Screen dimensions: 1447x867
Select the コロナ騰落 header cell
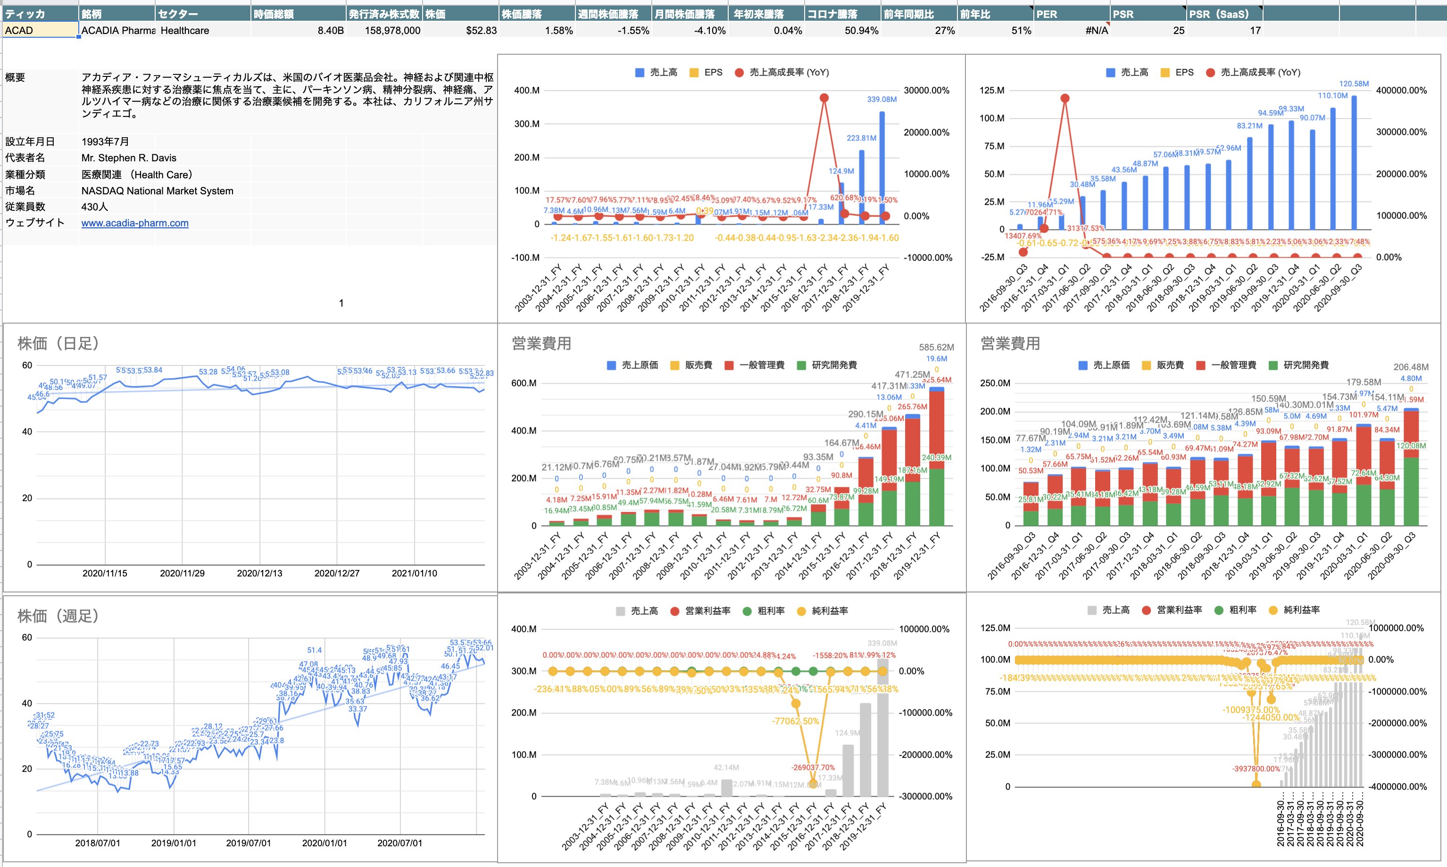tap(843, 14)
